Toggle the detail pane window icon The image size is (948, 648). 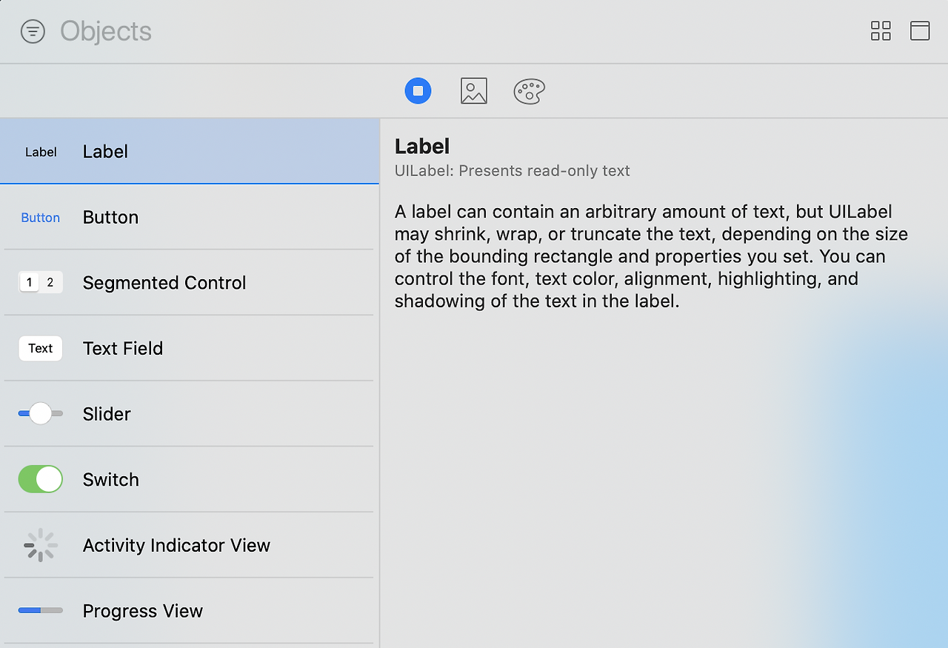tap(920, 30)
